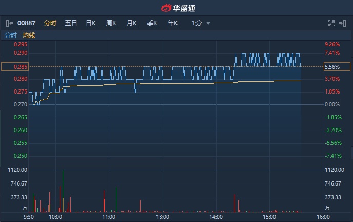Click the 14:00 time axis label

(216, 217)
